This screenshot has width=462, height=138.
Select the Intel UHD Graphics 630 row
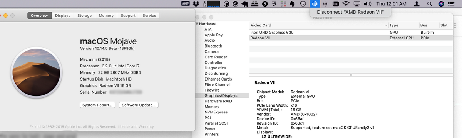click(351, 33)
